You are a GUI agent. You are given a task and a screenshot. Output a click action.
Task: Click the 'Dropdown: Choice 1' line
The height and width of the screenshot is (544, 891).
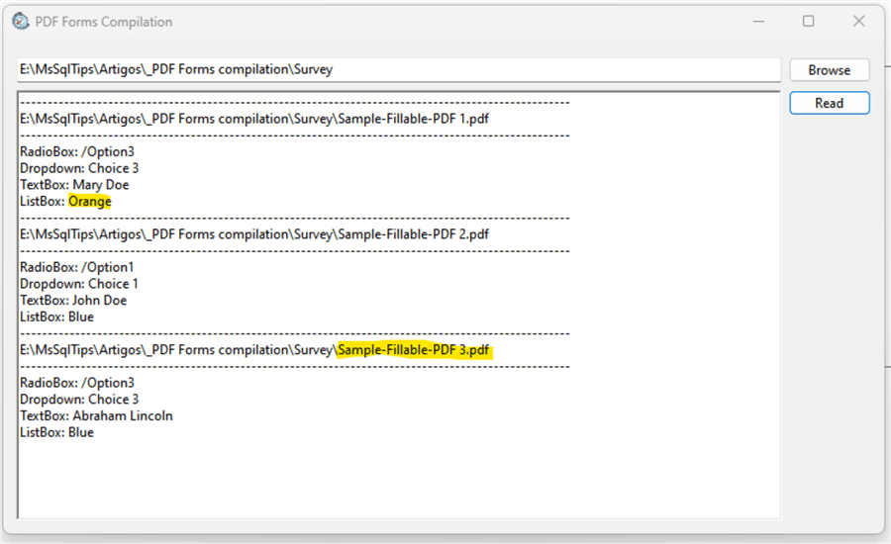[x=79, y=283]
